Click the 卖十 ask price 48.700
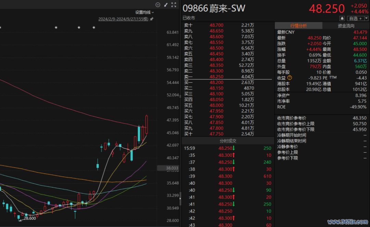Viewport: 370px width, 227px height. (x=217, y=25)
